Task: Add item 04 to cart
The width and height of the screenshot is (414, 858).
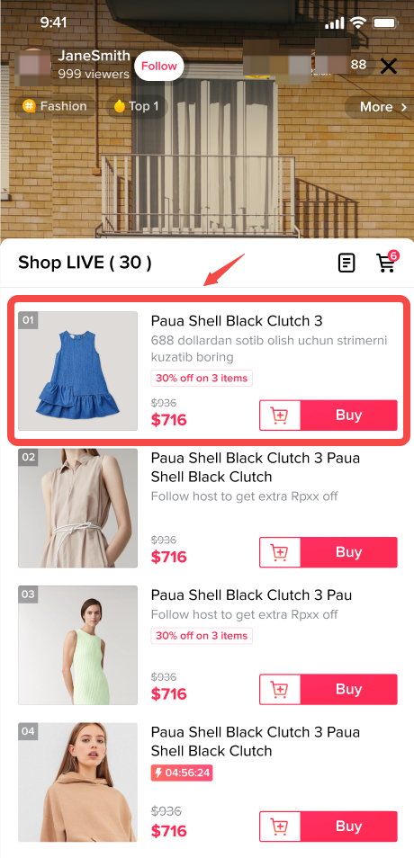Action: tap(280, 826)
